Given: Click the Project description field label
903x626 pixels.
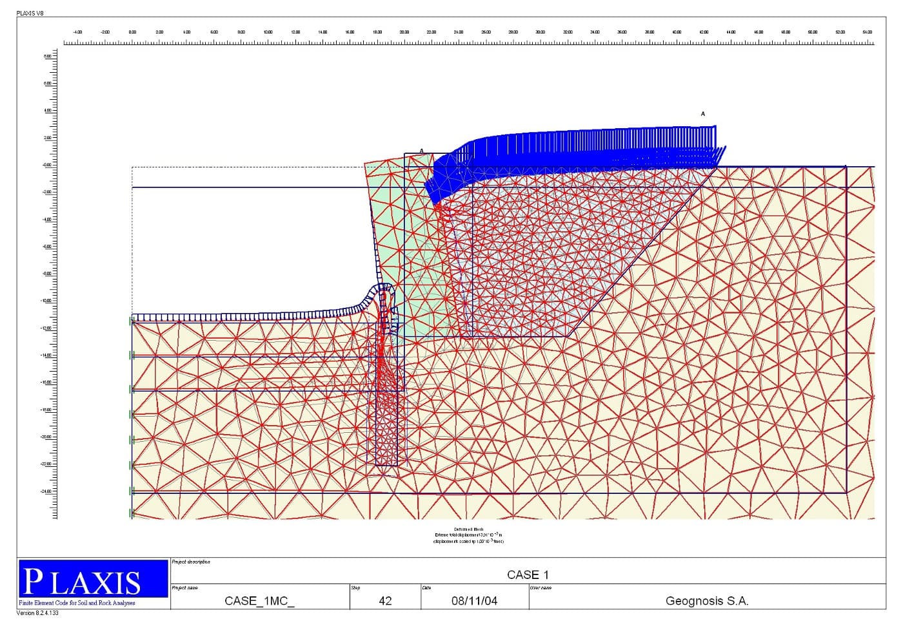Looking at the screenshot, I should pyautogui.click(x=191, y=562).
